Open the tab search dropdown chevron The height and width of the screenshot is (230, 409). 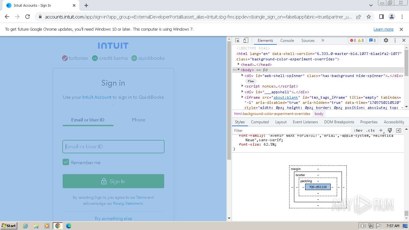371,5
